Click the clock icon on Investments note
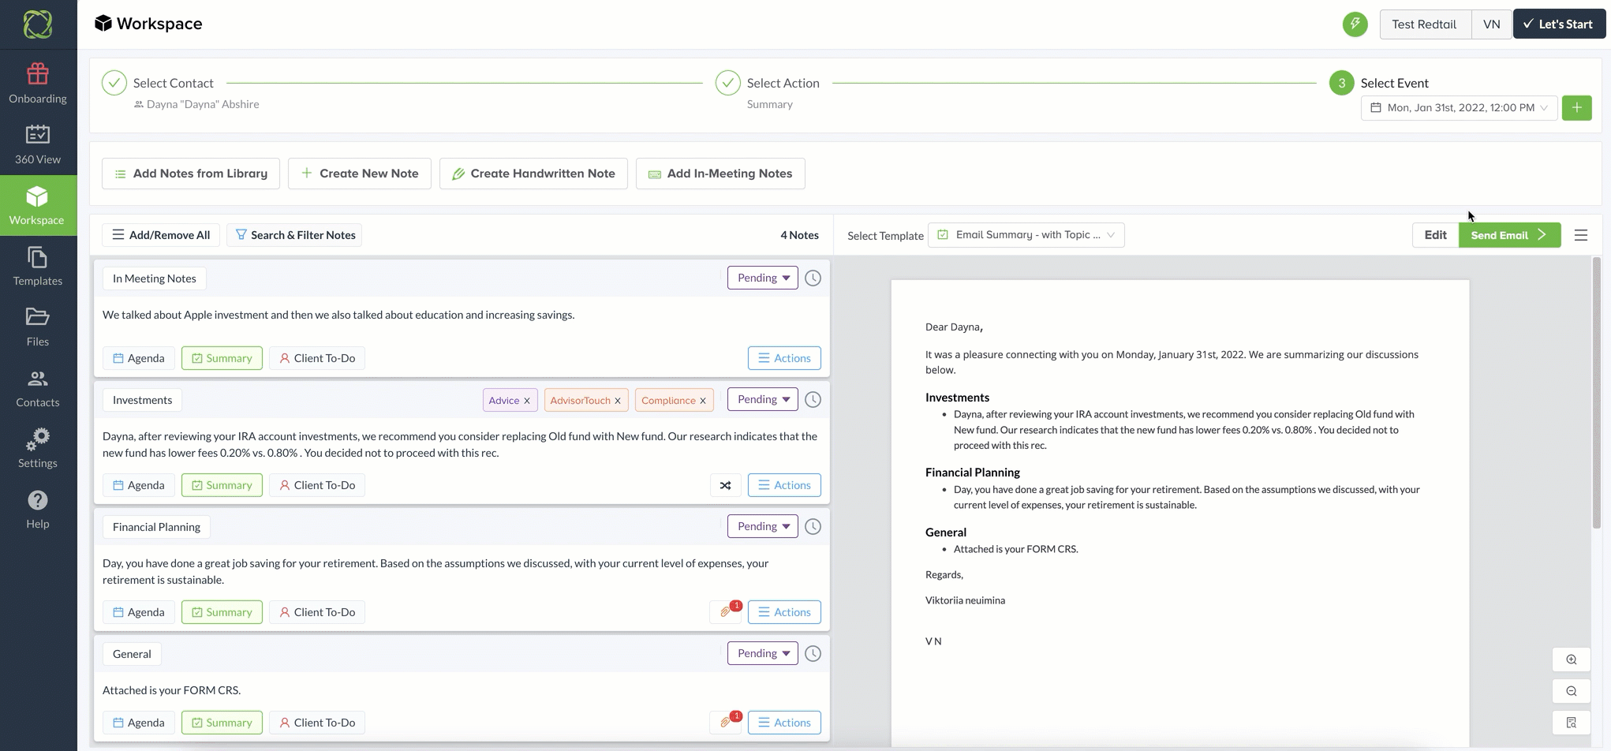Viewport: 1611px width, 751px height. click(813, 400)
